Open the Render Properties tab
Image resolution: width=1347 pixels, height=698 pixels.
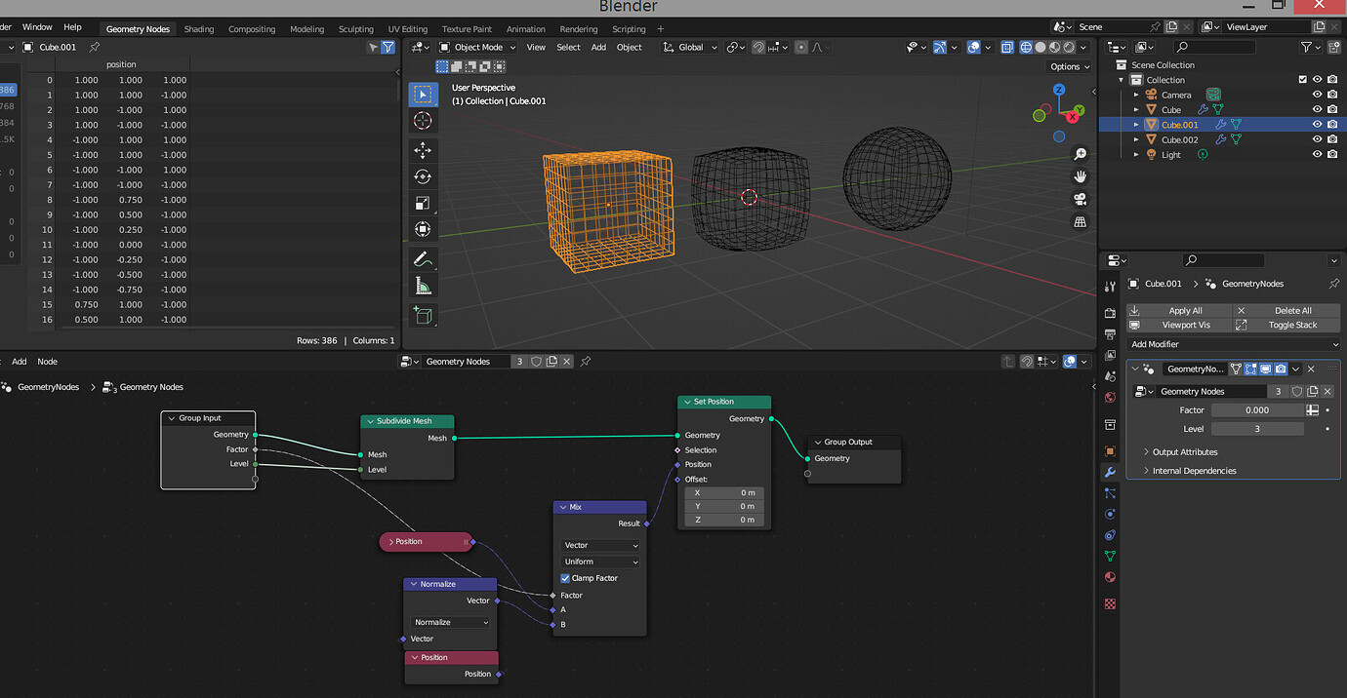(1109, 314)
